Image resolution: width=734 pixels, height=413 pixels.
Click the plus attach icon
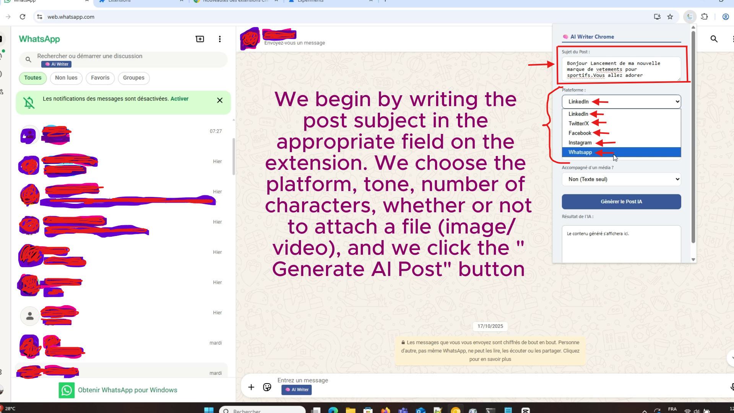click(251, 387)
